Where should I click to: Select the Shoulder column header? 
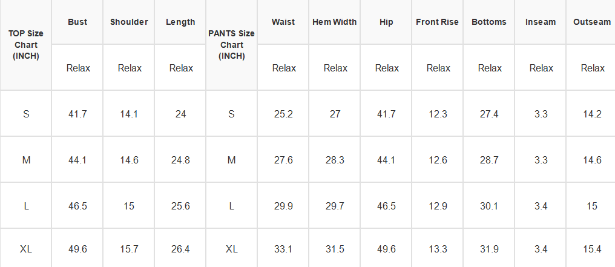pyautogui.click(x=129, y=22)
